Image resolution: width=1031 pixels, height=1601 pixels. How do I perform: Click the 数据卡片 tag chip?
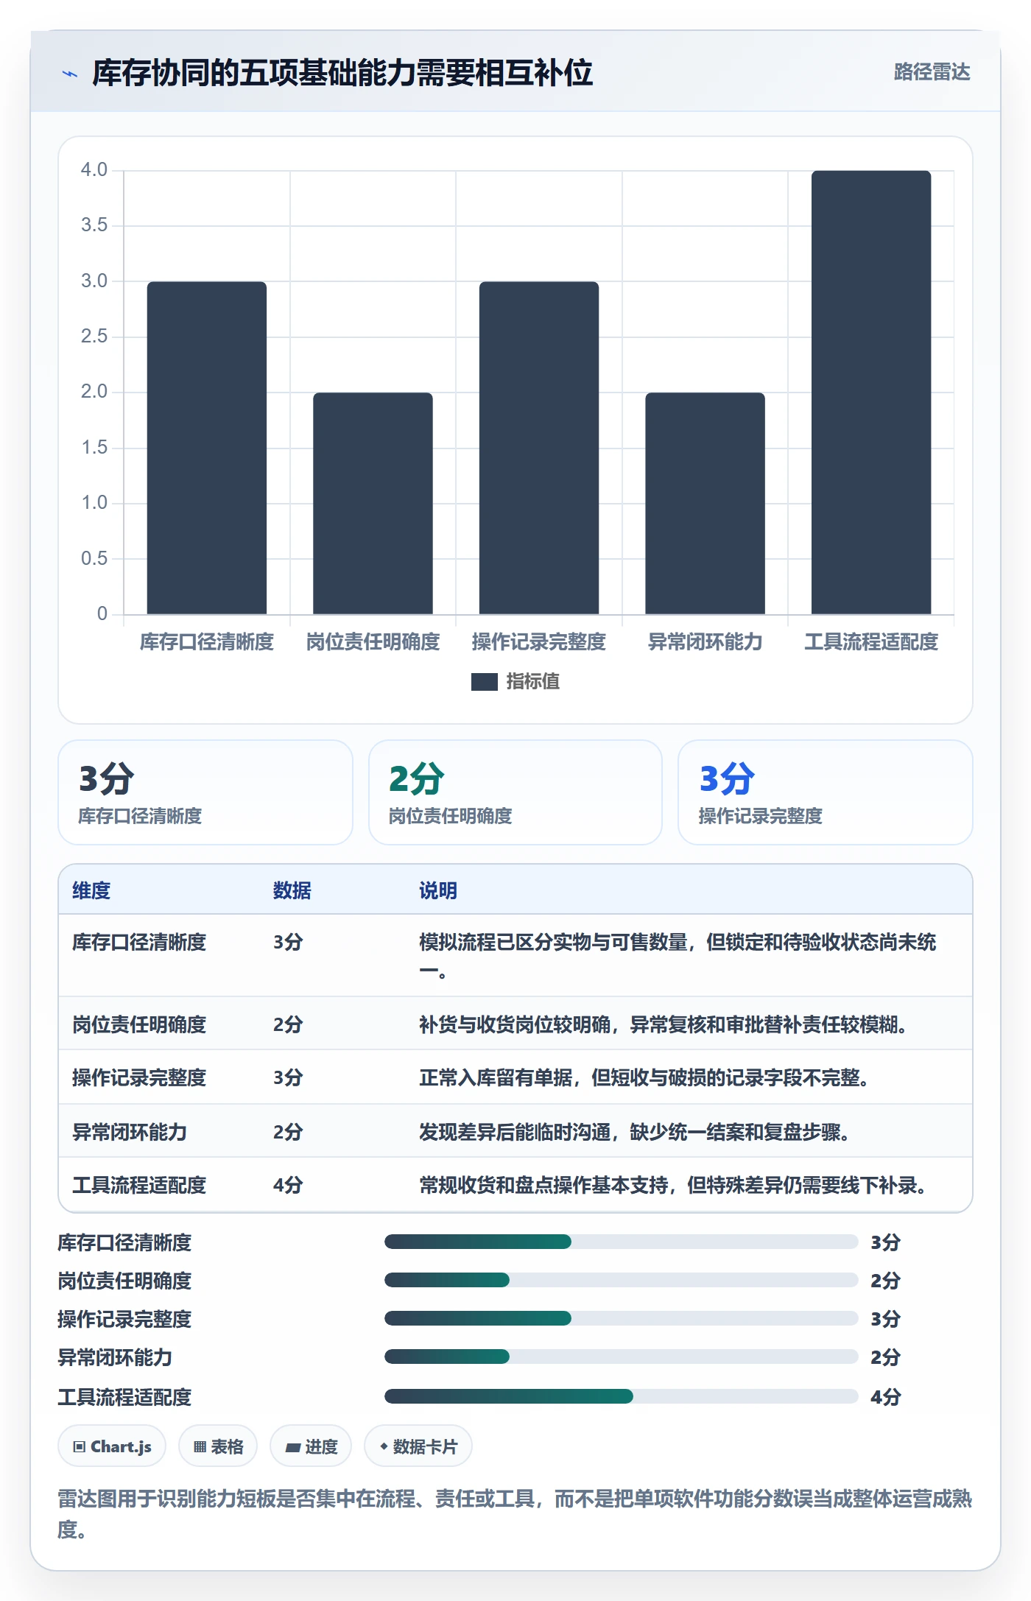coord(418,1446)
